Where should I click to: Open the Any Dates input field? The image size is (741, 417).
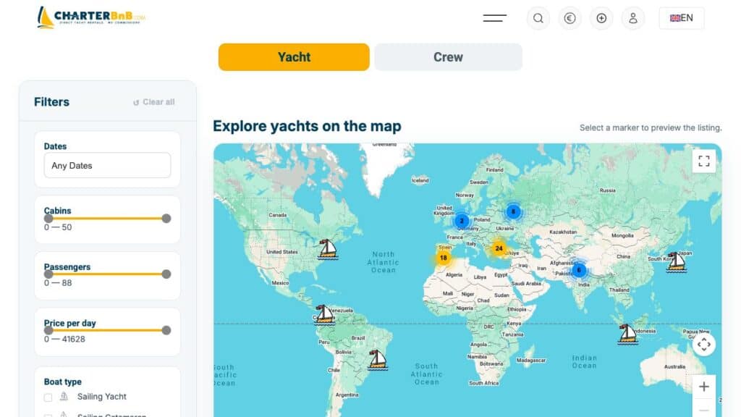(107, 166)
